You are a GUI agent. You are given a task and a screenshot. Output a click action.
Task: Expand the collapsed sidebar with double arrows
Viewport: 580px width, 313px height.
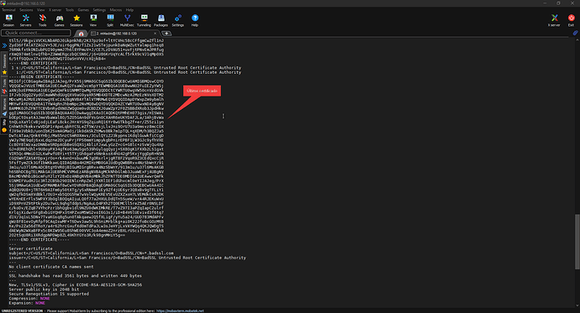pyautogui.click(x=4, y=46)
